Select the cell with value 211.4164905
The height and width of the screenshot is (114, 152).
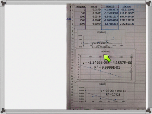[x=127, y=13]
